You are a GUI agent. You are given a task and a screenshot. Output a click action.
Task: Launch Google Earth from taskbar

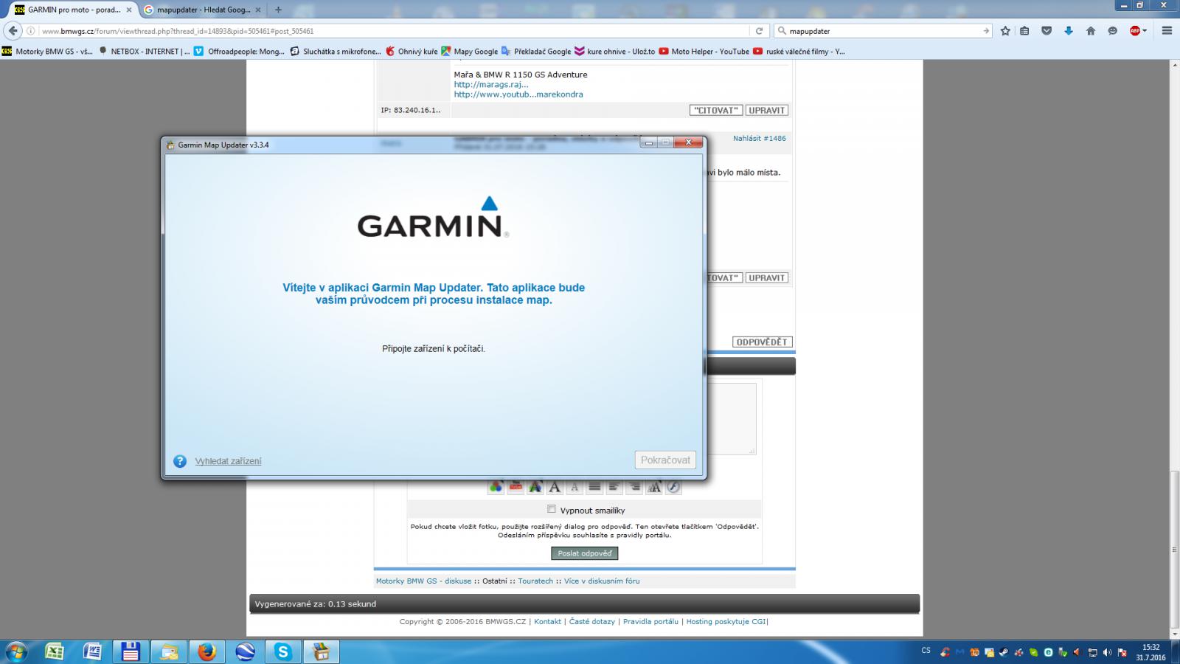pyautogui.click(x=245, y=651)
